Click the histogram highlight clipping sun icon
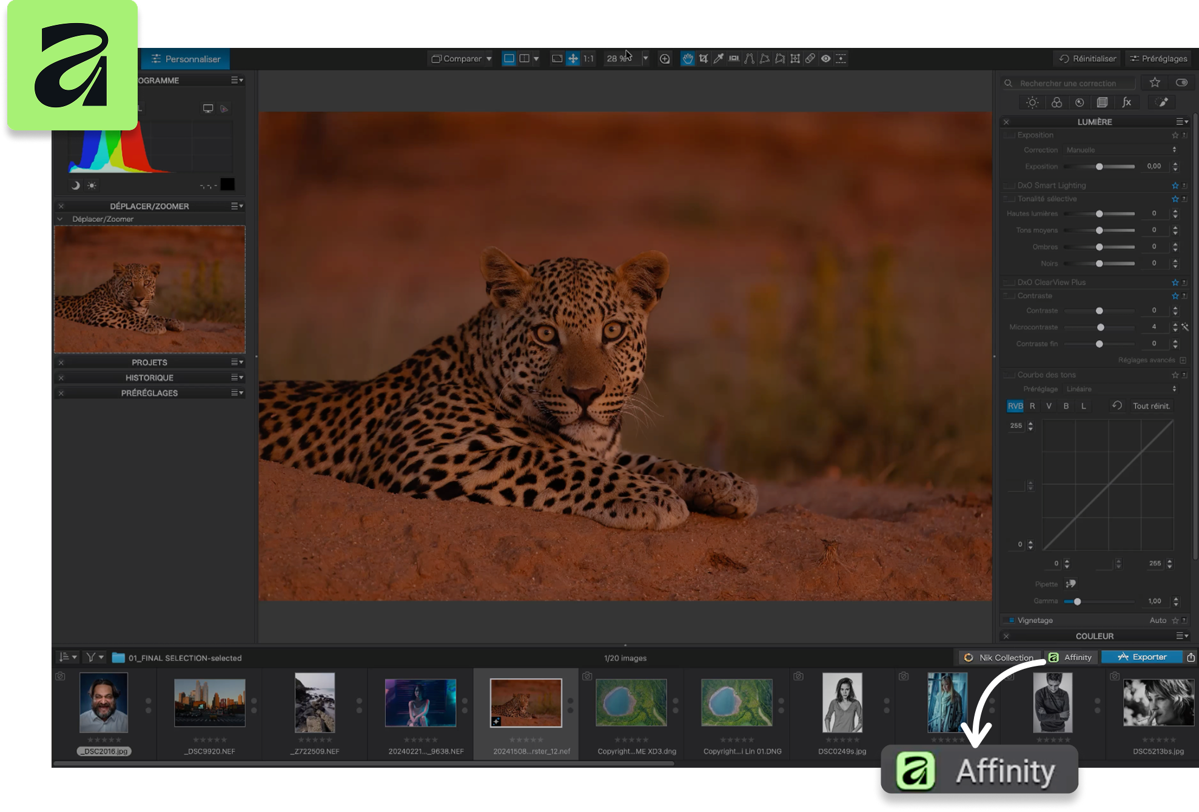 [92, 186]
